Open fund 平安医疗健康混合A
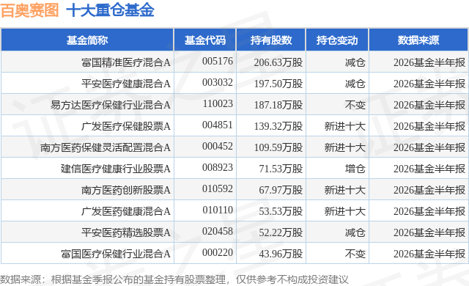 click(126, 84)
